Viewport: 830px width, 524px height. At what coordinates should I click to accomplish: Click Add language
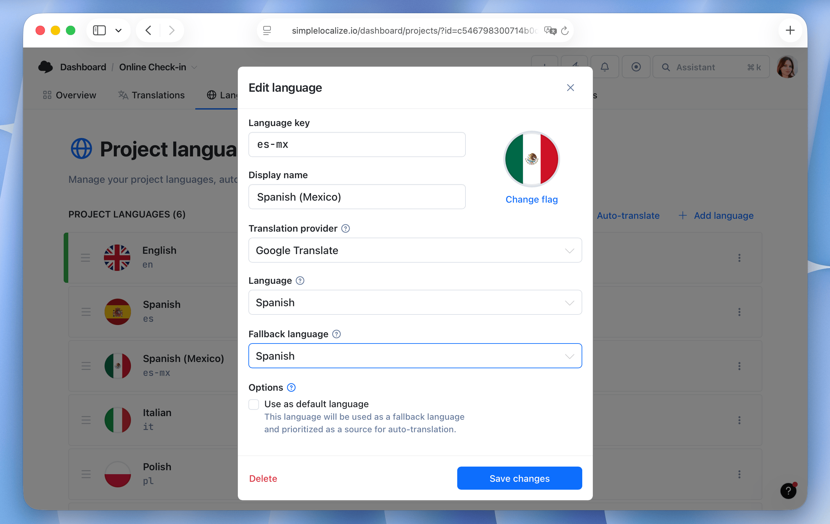click(716, 215)
